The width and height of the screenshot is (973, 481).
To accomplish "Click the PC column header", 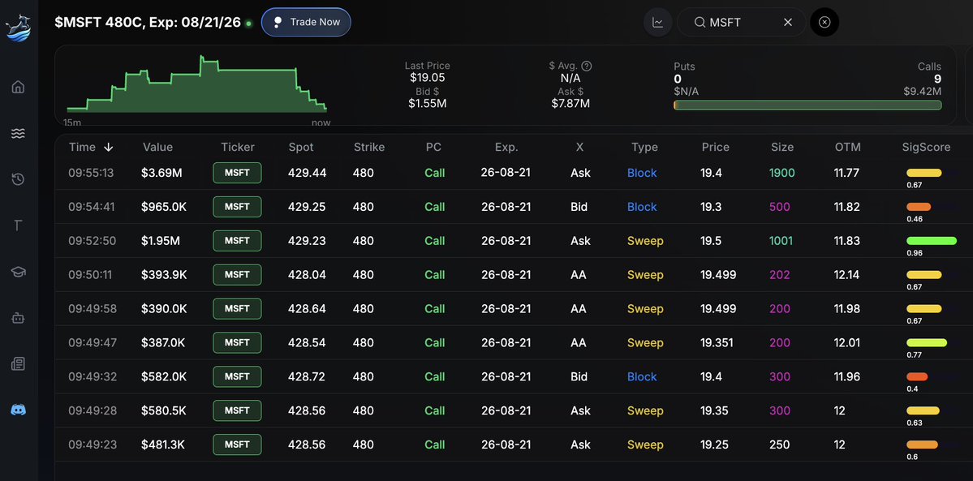I will pos(434,147).
